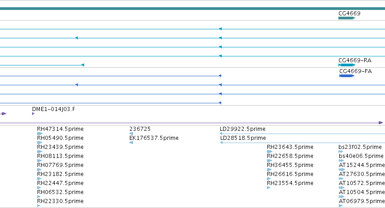Screen dimensions: 385x208
Task: Click the CG4669 gene arrow glyph
Action: tap(347, 18)
